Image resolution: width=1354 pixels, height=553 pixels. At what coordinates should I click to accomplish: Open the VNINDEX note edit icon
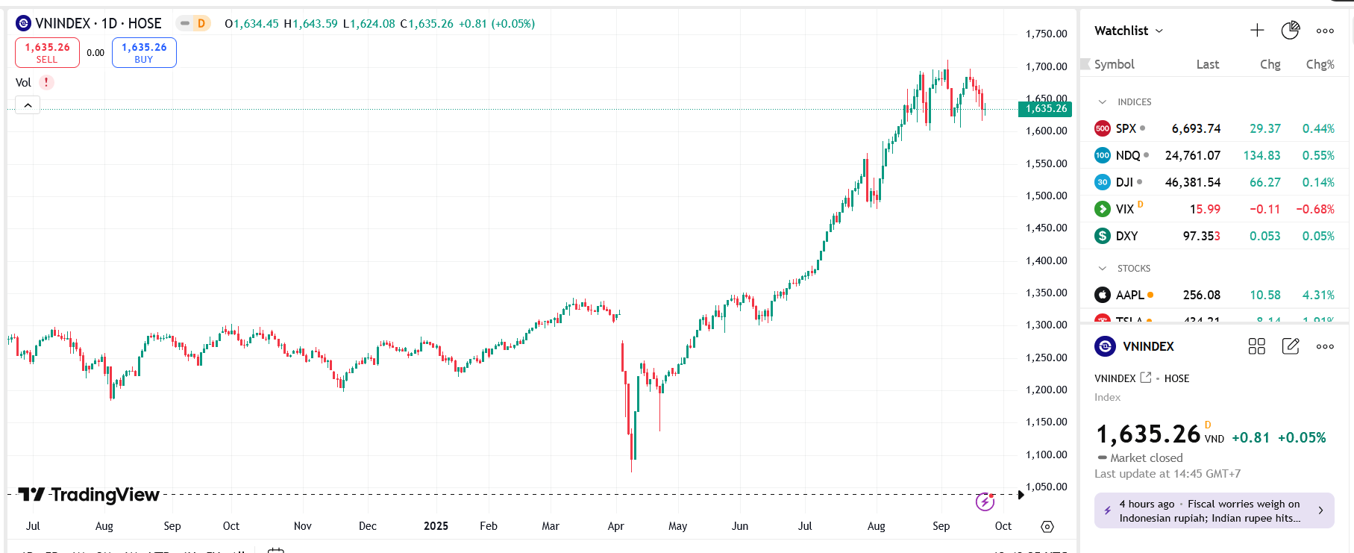click(1291, 346)
